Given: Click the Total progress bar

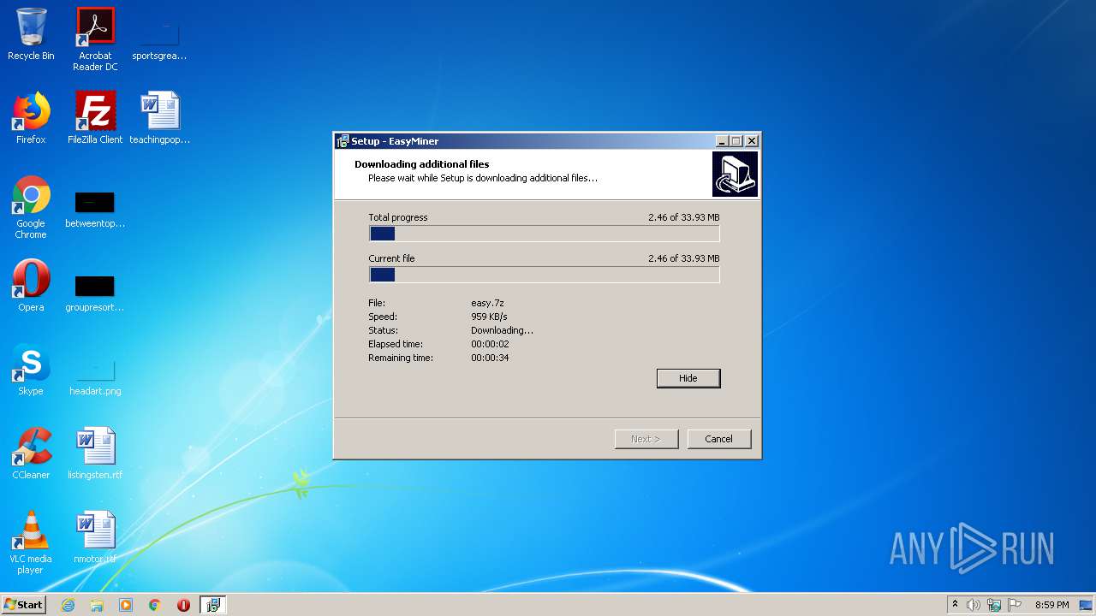Looking at the screenshot, I should (545, 234).
